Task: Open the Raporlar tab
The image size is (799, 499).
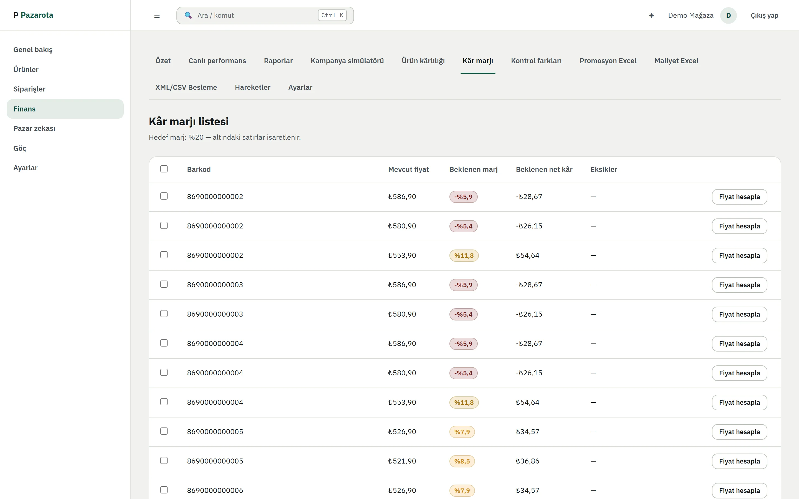Action: (278, 61)
